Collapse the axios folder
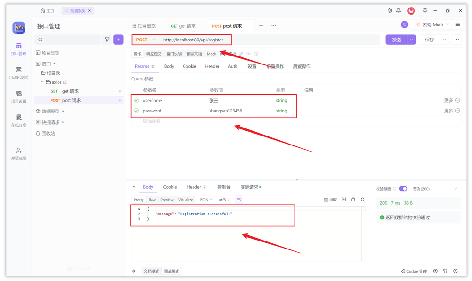The image size is (472, 281). 42,82
